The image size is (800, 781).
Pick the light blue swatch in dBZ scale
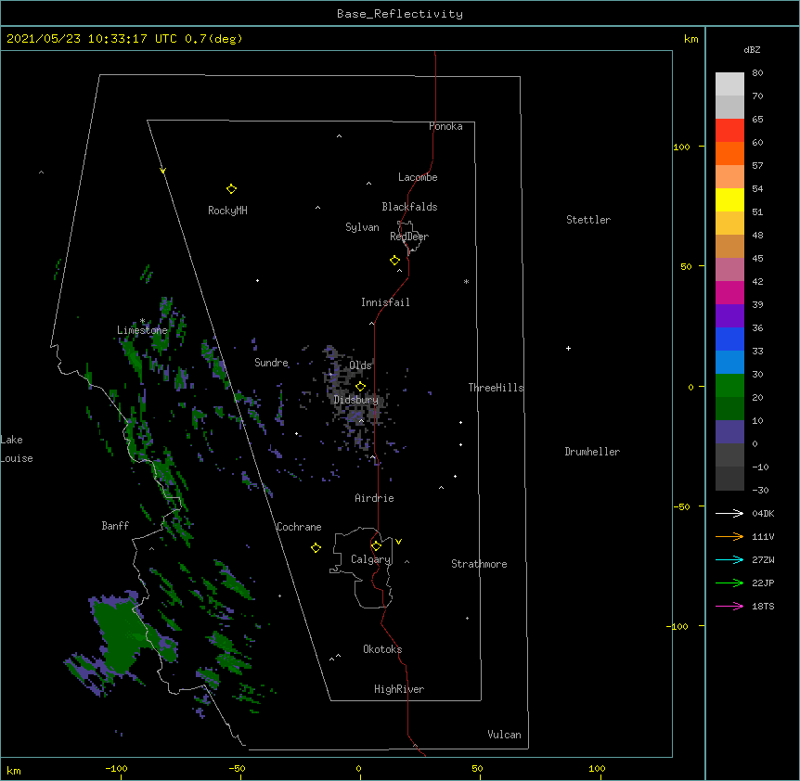pyautogui.click(x=729, y=363)
